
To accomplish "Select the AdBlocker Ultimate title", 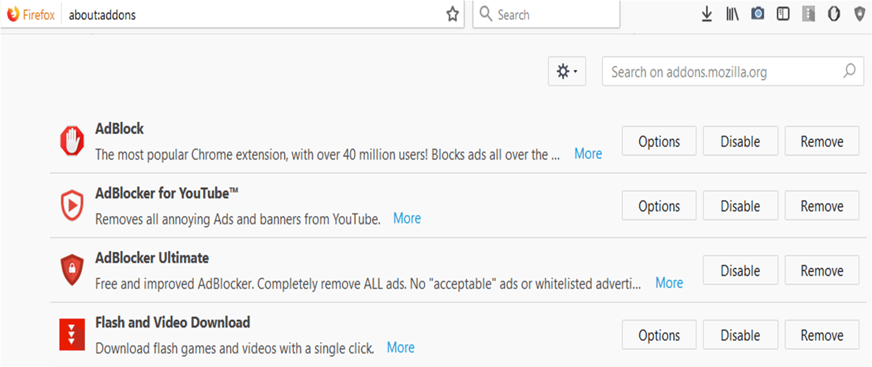I will (x=152, y=258).
